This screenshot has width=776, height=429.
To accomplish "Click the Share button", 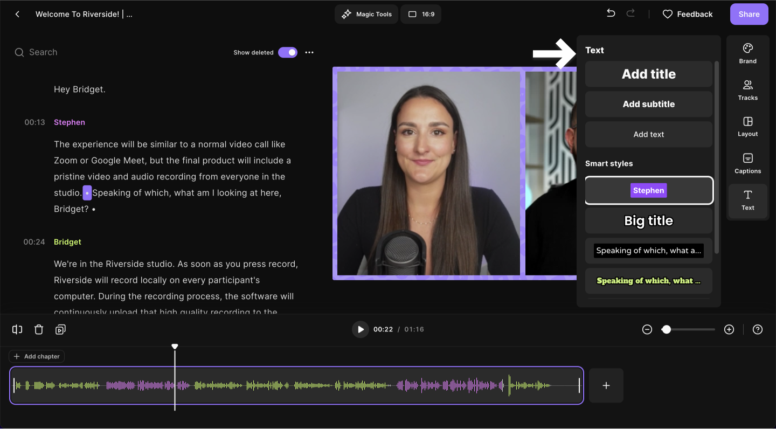I will point(749,15).
